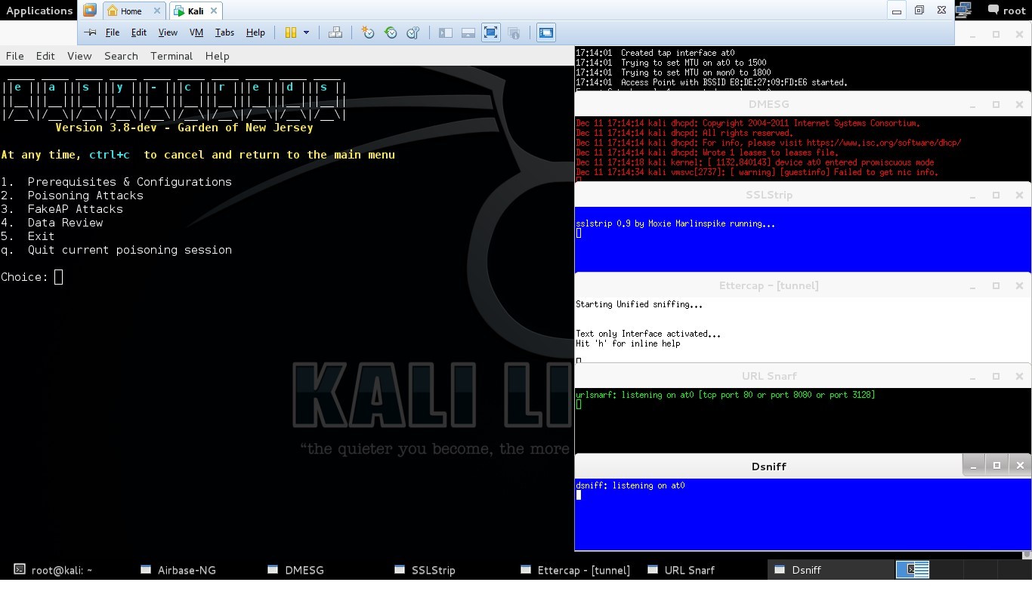Open the Search menu in the terminal
Viewport: 1032px width, 616px height.
121,56
